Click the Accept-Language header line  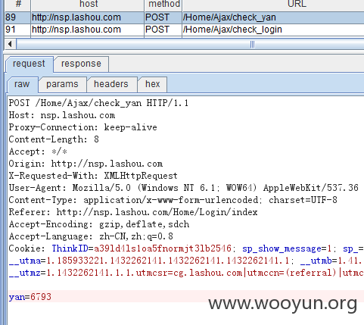tap(91, 236)
